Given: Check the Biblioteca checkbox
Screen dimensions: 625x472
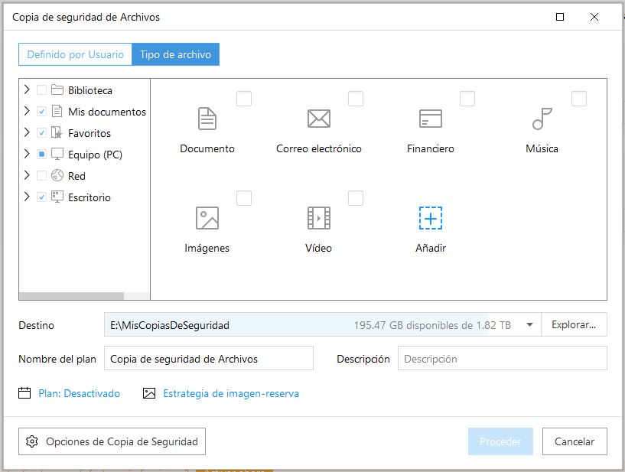Looking at the screenshot, I should 42,90.
